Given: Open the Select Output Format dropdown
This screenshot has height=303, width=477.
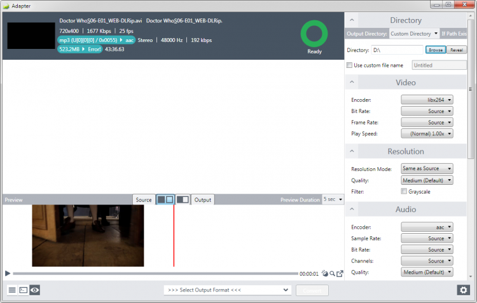Looking at the screenshot, I should point(228,290).
